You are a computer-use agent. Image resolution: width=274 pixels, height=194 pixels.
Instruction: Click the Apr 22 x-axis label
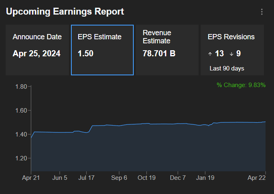257,177
